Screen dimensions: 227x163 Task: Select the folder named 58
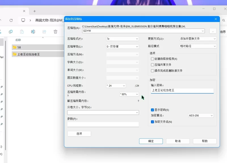38,47
